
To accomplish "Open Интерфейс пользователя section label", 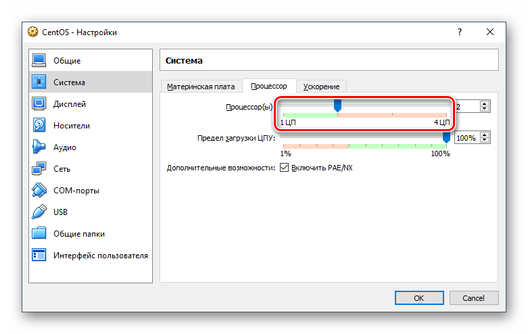I will point(101,256).
